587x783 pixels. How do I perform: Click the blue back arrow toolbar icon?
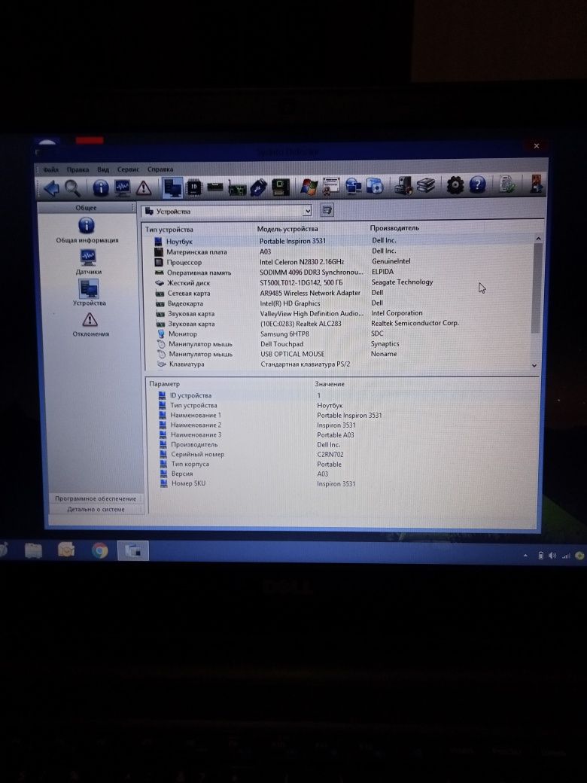pyautogui.click(x=51, y=187)
